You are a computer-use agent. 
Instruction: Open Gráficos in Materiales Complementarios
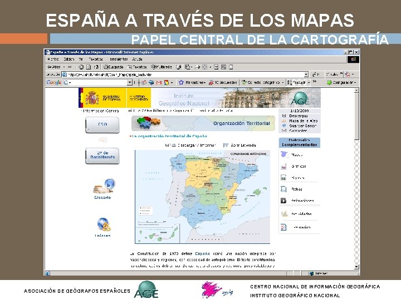[299, 166]
